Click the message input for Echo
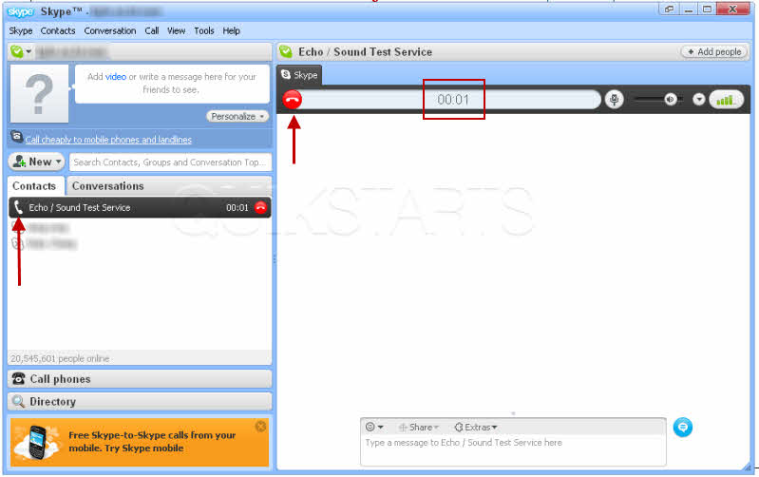Screen dimensions: 759x477 (513, 450)
